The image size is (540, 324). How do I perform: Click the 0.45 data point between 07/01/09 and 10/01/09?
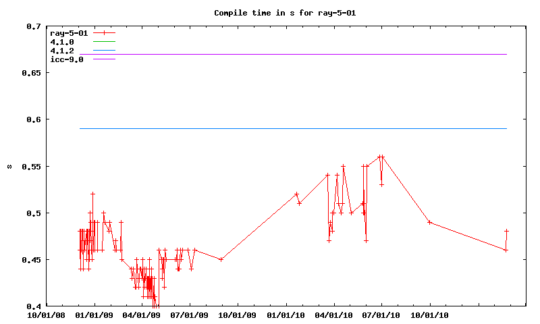[221, 259]
